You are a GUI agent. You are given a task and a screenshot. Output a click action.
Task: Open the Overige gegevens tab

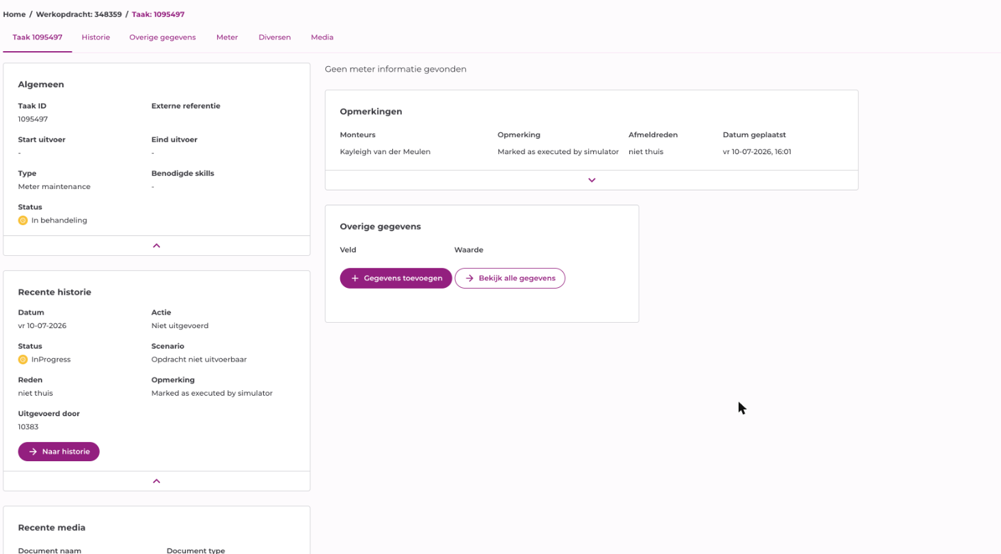point(163,38)
